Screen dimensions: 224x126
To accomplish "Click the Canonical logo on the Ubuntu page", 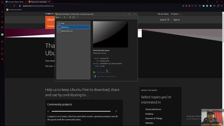I will coord(50,14).
